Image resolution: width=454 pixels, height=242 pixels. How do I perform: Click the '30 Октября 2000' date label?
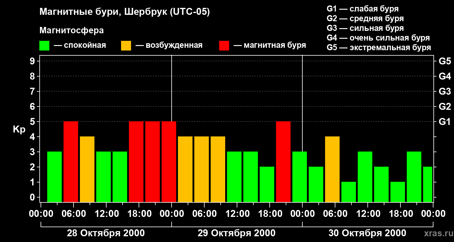pyautogui.click(x=367, y=233)
